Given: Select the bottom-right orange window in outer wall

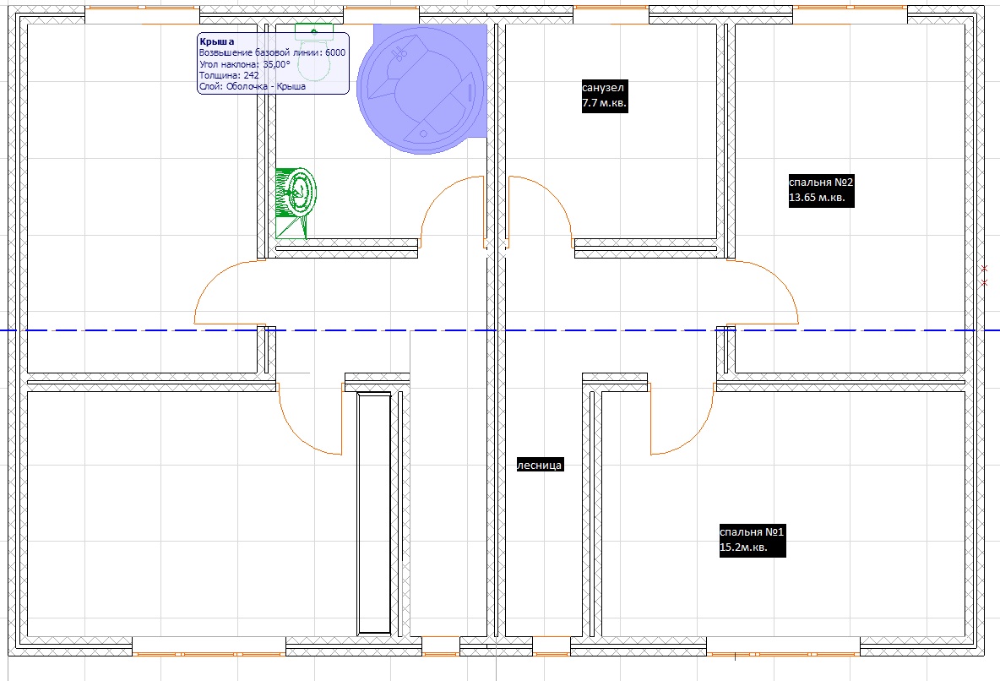Looking at the screenshot, I should pos(783,654).
